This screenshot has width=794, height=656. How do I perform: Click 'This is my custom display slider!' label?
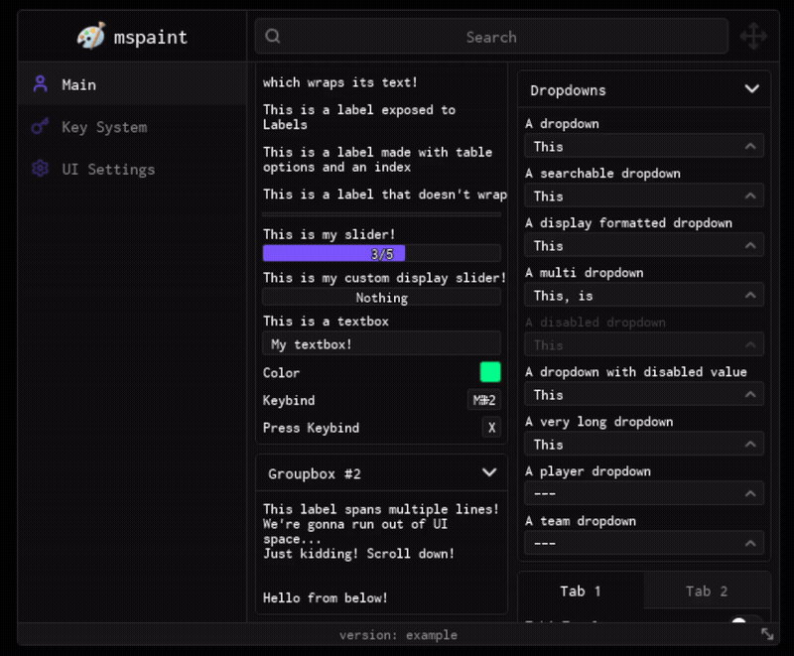point(384,278)
